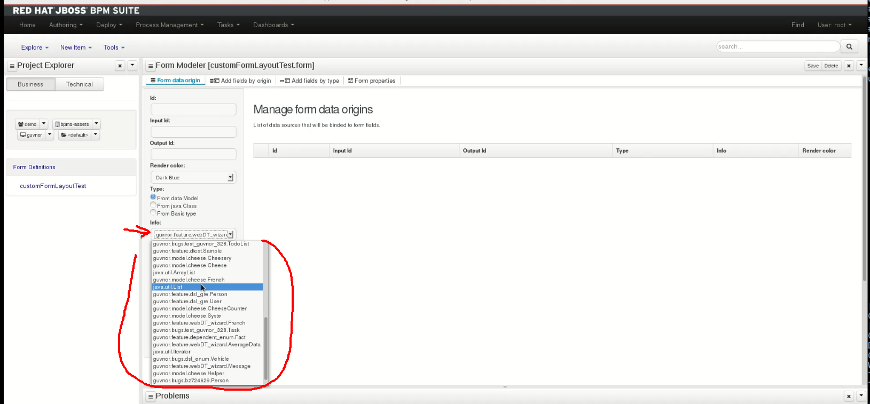Viewport: 870px width, 404px height.
Task: Select guvnor.bugs.bz724629.Person option
Action: pos(207,381)
